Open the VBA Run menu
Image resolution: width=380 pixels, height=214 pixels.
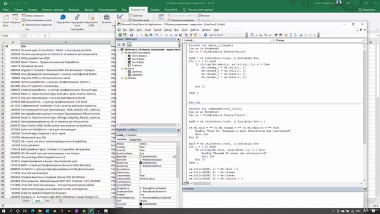click(x=177, y=30)
